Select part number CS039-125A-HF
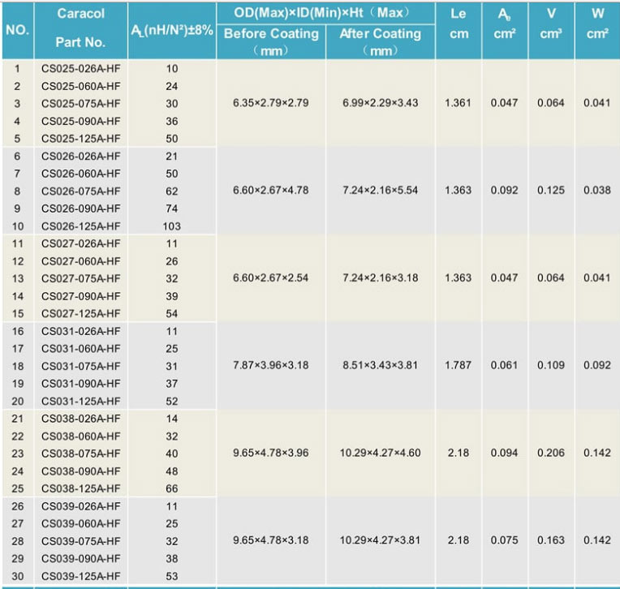The width and height of the screenshot is (620, 589). (x=80, y=576)
